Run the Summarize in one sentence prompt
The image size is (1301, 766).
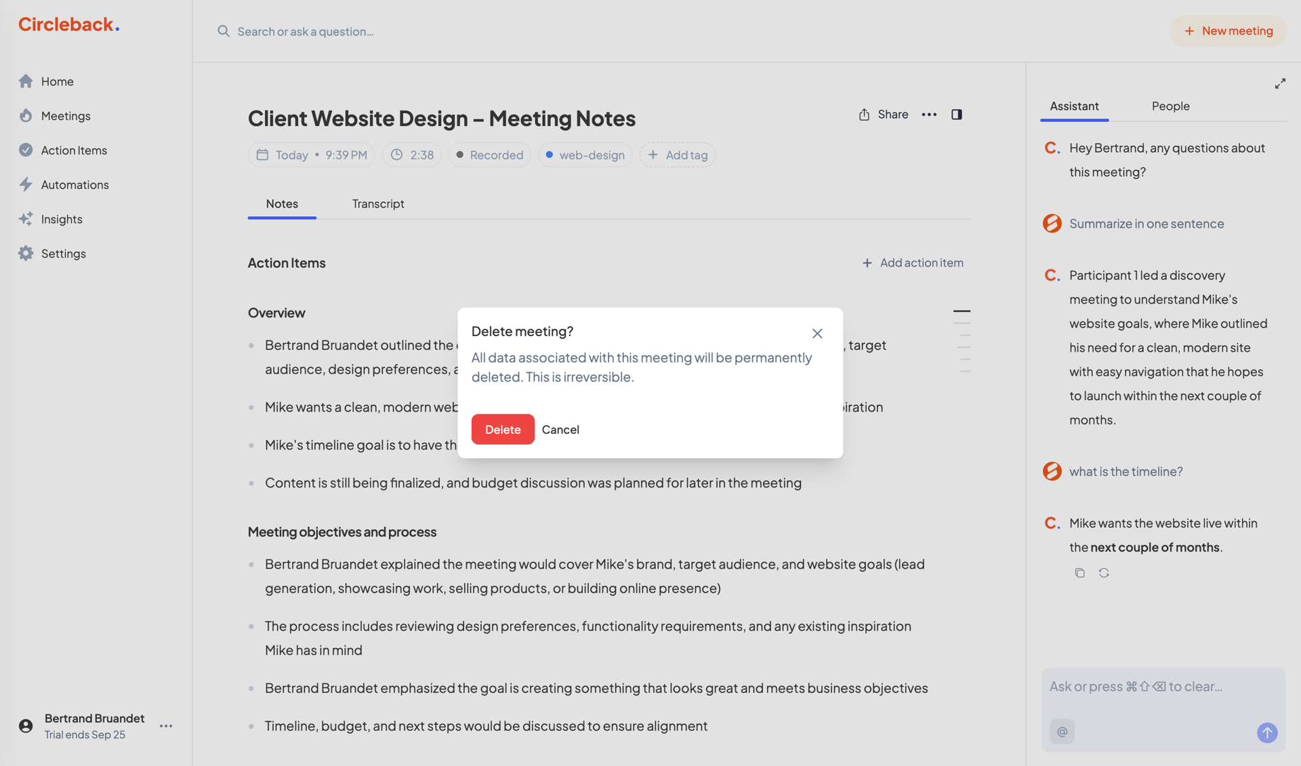pyautogui.click(x=1146, y=223)
